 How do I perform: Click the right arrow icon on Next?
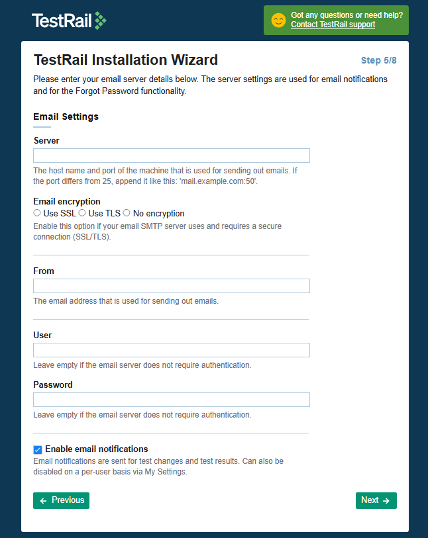386,501
